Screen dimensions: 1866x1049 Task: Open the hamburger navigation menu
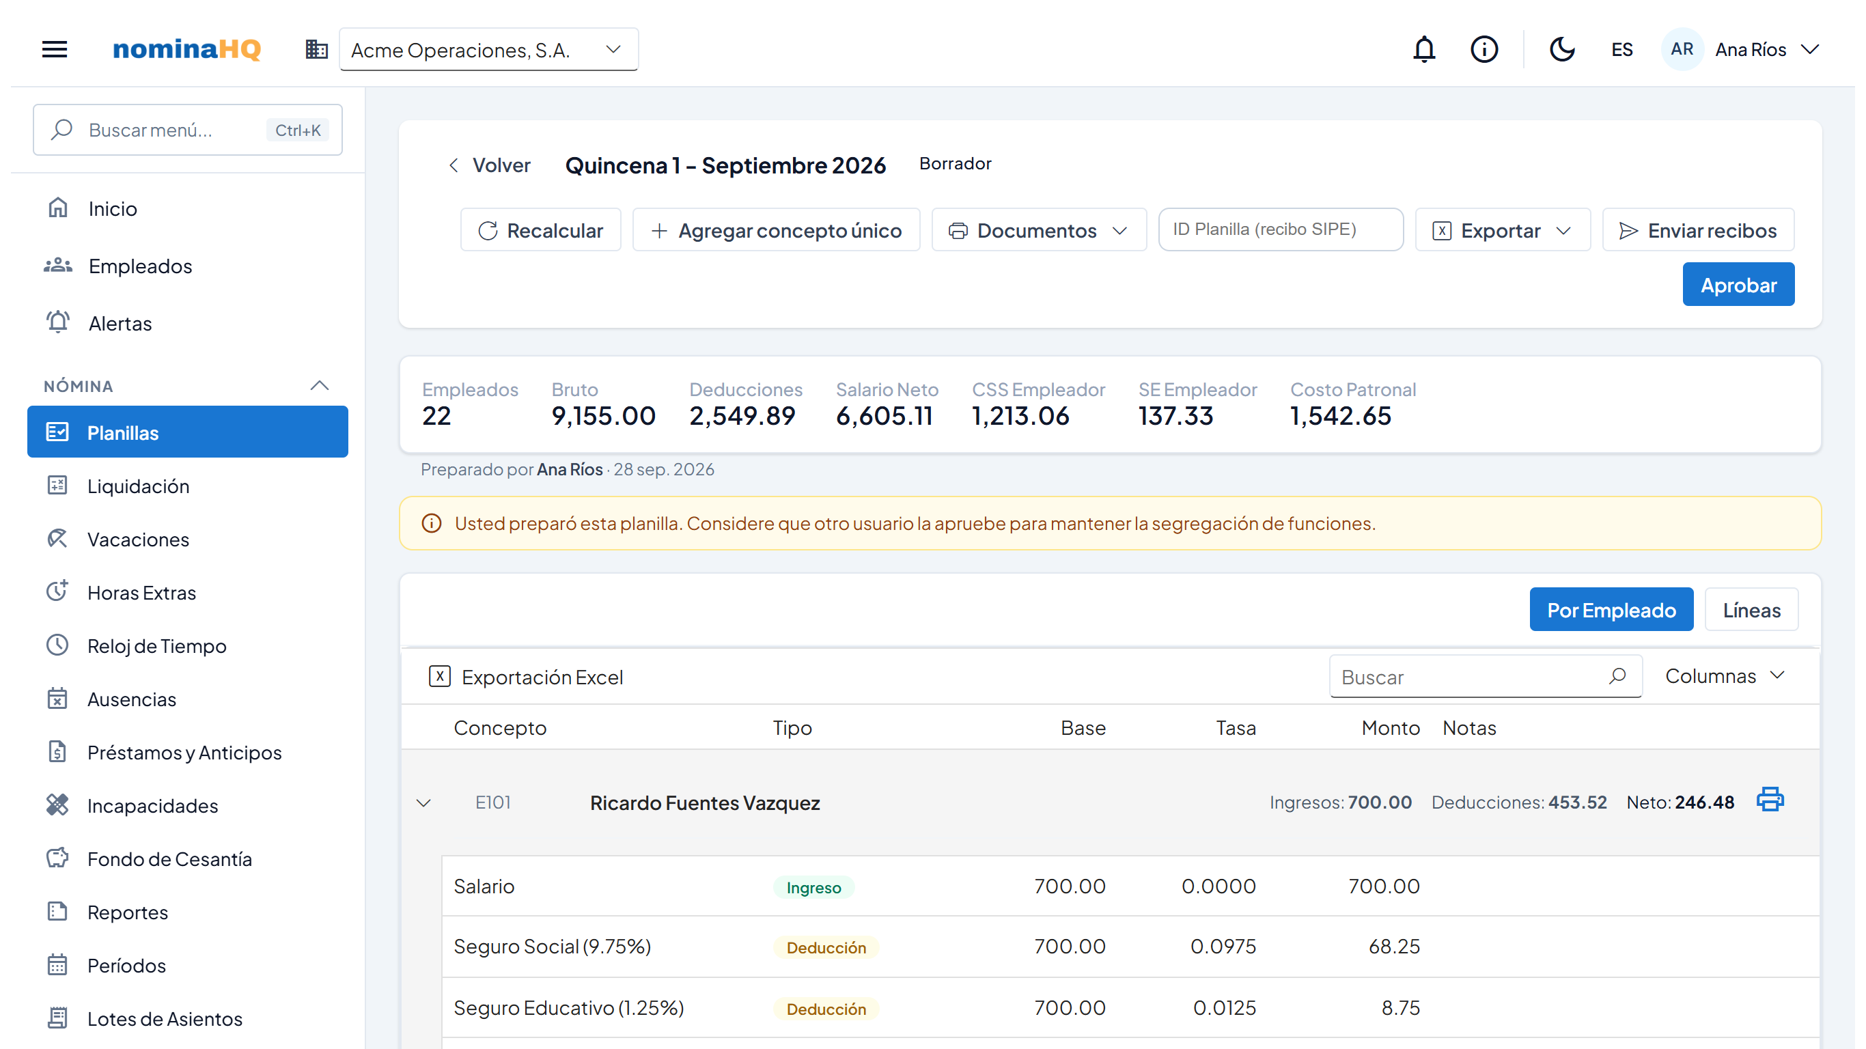point(55,49)
